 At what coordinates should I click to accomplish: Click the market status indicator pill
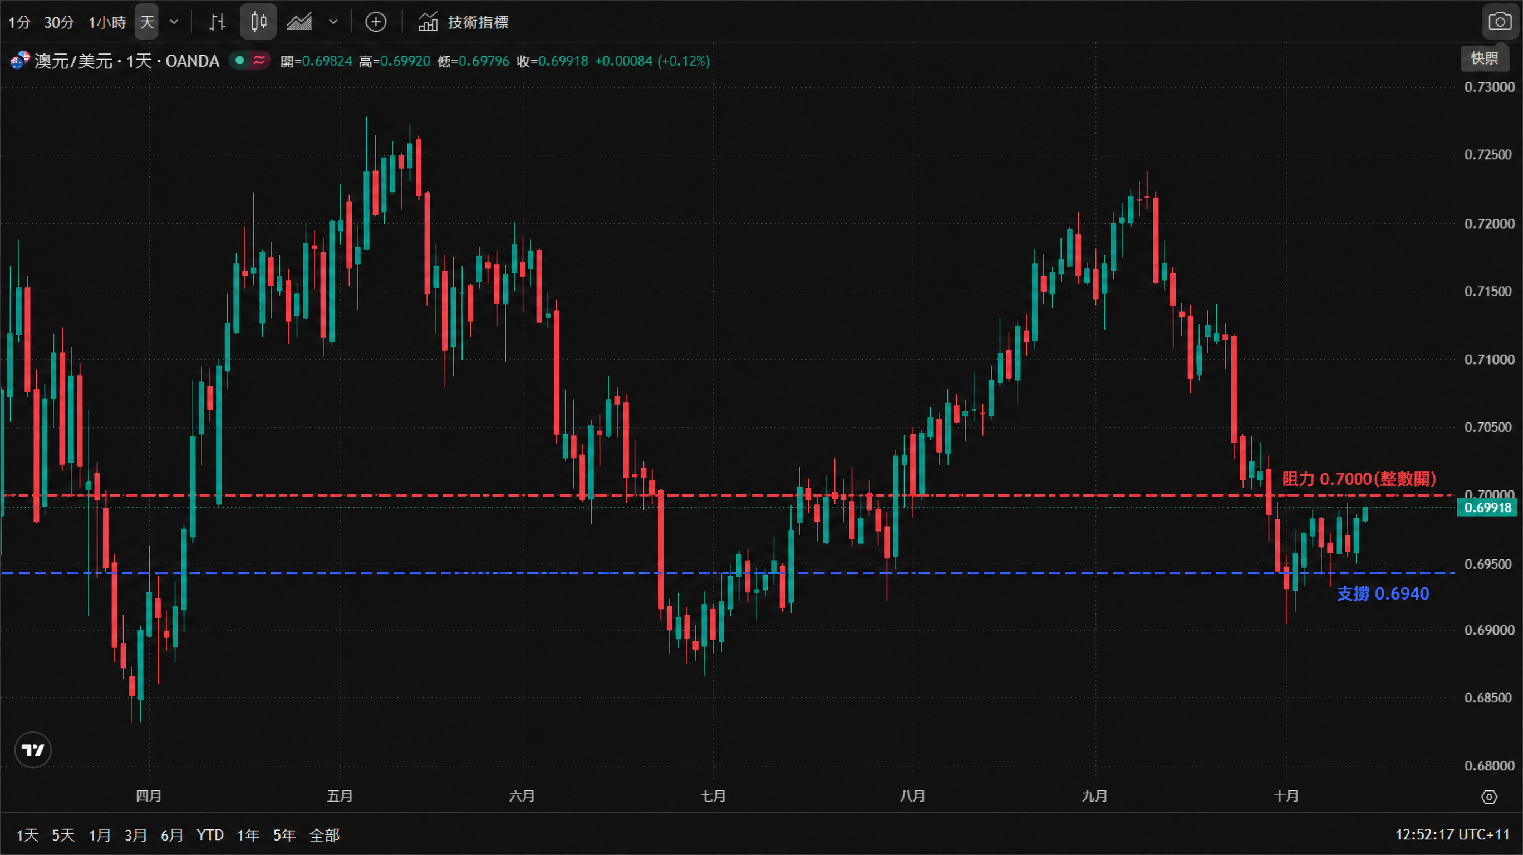pyautogui.click(x=250, y=60)
